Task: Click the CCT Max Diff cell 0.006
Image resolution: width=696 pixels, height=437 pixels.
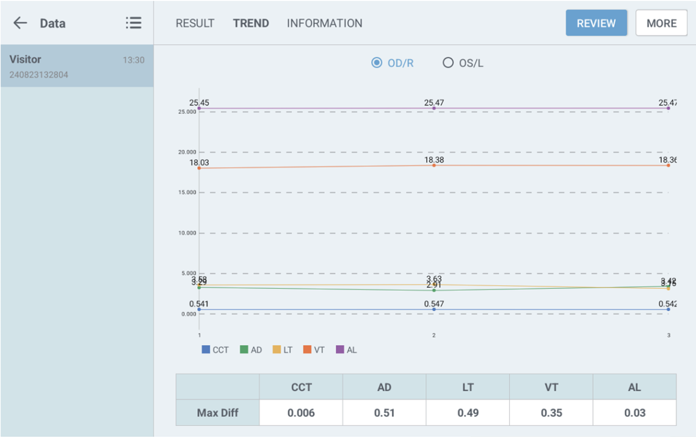Action: (301, 413)
